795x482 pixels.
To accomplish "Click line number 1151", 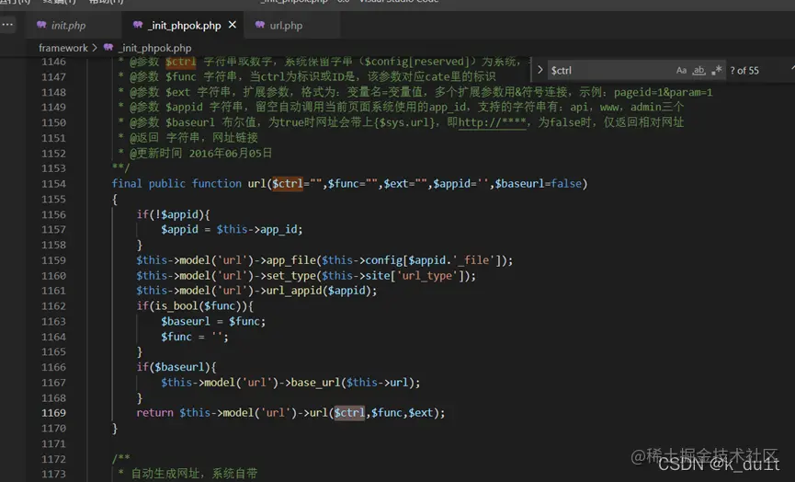I will coord(53,138).
